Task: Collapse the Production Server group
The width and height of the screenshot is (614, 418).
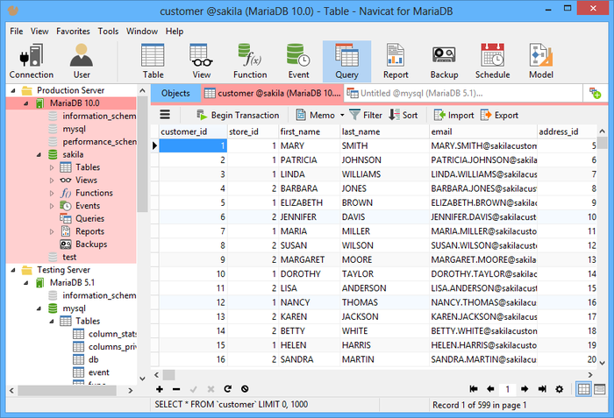Action: (13, 90)
